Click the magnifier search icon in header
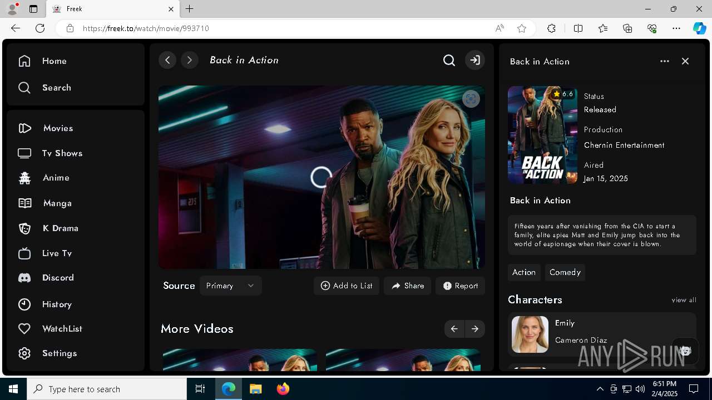 coord(449,60)
